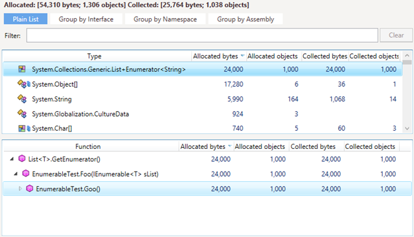Image resolution: width=414 pixels, height=237 pixels.
Task: Select the List<T>.GetEnumerator() function row
Action: (207, 159)
